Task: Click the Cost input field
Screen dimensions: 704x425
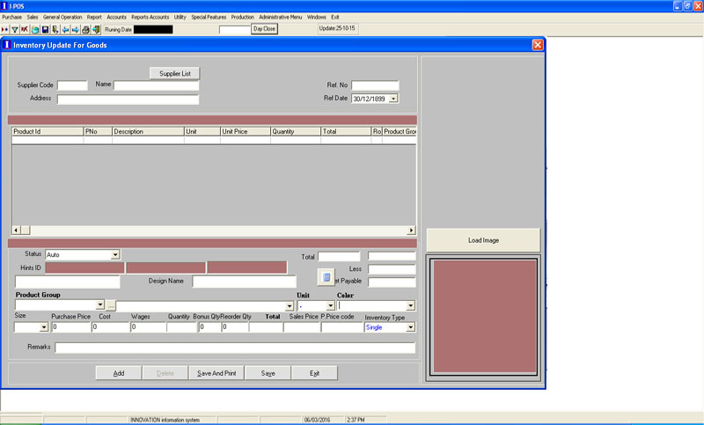Action: [111, 327]
